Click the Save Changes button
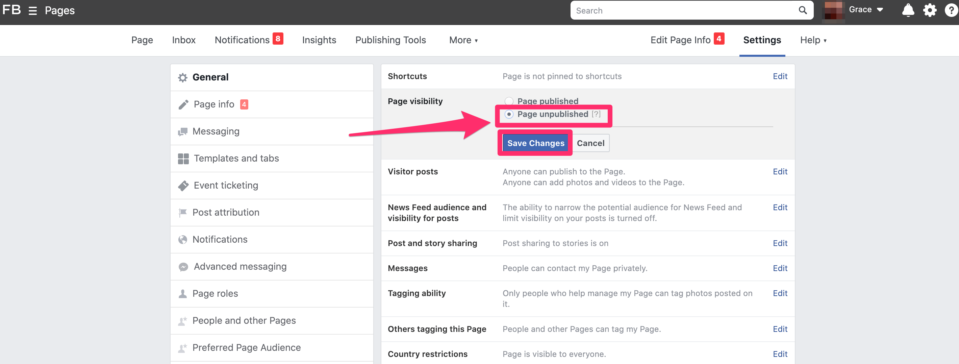This screenshot has height=364, width=959. 535,143
